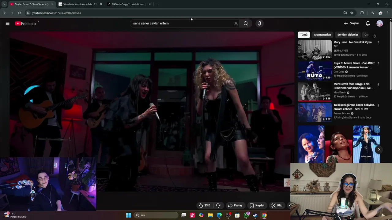Go back in browser
The height and width of the screenshot is (220, 392).
click(5, 13)
